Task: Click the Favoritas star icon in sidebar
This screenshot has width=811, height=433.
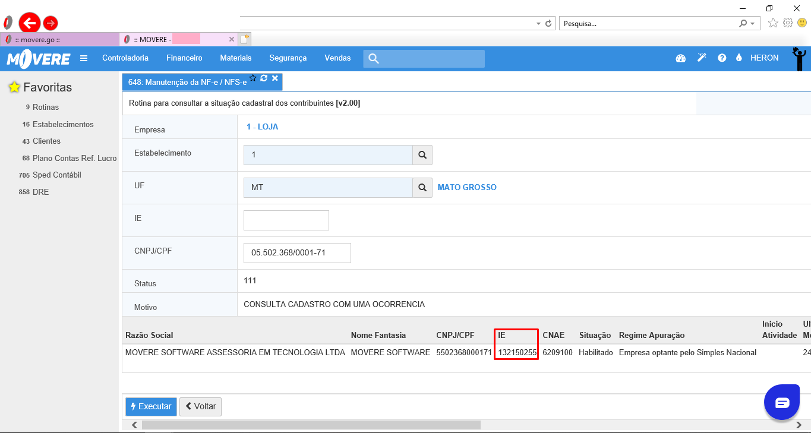Action: pos(14,87)
